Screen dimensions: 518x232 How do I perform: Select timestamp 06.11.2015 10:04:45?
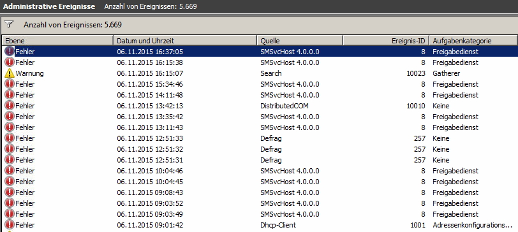(150, 182)
